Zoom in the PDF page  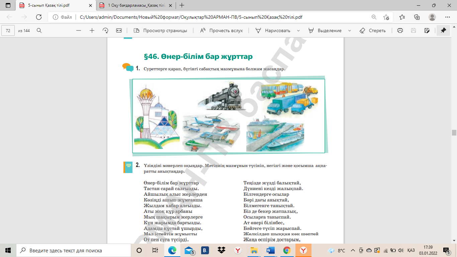point(92,30)
